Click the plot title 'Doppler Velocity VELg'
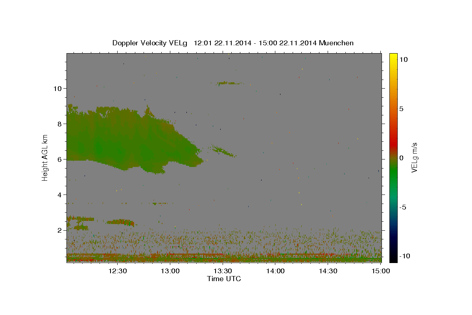 coord(150,43)
